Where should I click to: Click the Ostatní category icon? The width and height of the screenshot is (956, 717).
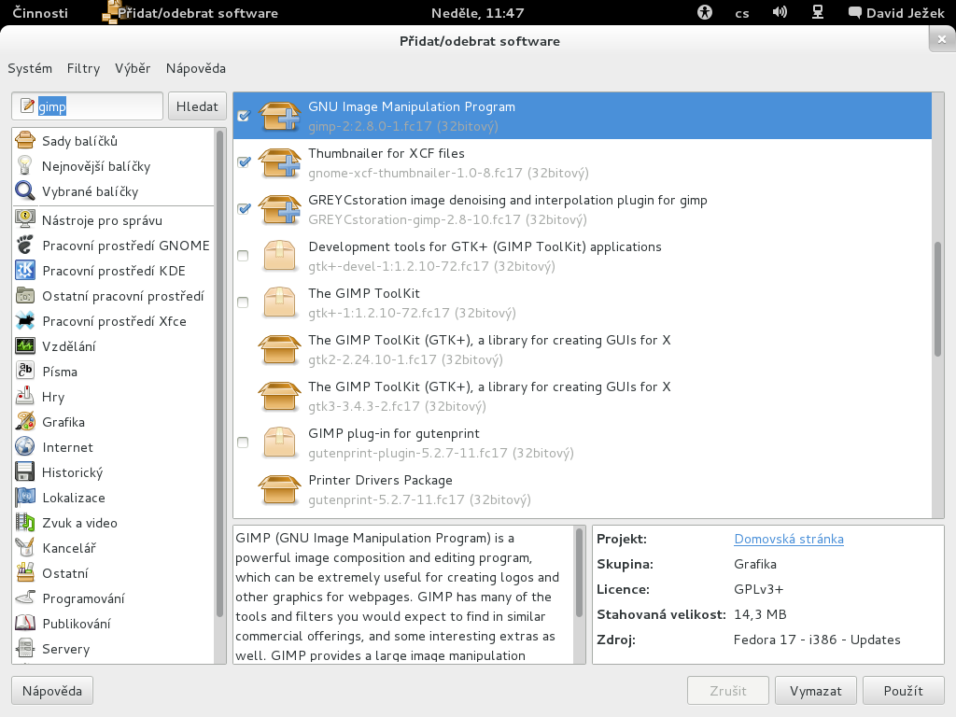(x=25, y=572)
